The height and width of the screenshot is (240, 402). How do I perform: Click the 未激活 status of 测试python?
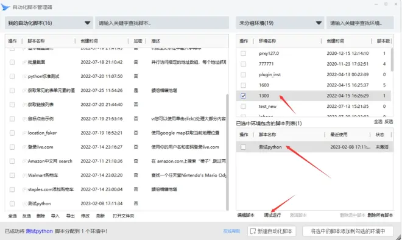[x=382, y=147]
